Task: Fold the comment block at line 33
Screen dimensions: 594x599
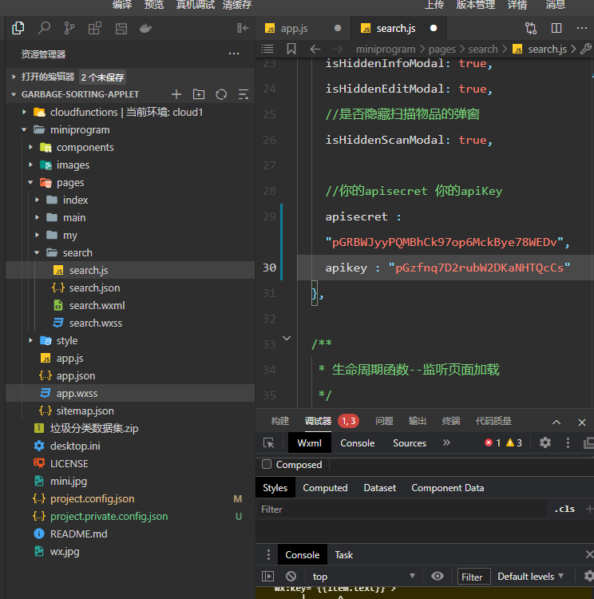Action: pyautogui.click(x=287, y=339)
